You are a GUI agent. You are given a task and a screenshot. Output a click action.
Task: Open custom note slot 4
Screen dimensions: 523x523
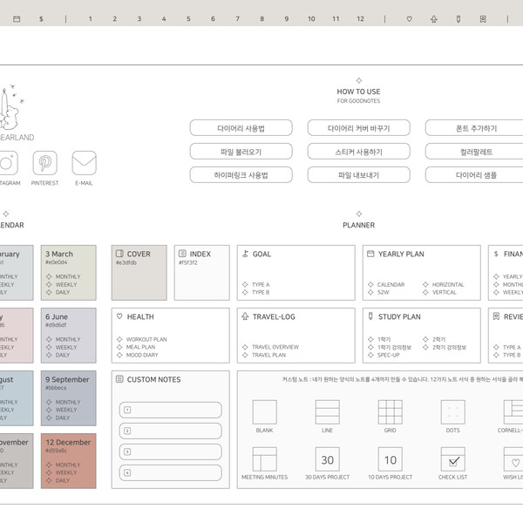tap(171, 472)
